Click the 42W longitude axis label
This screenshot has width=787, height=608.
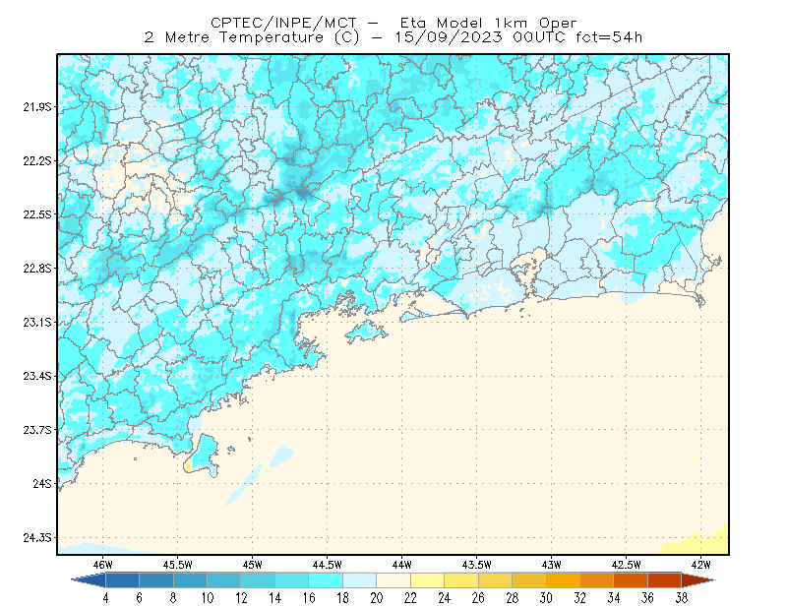(700, 565)
